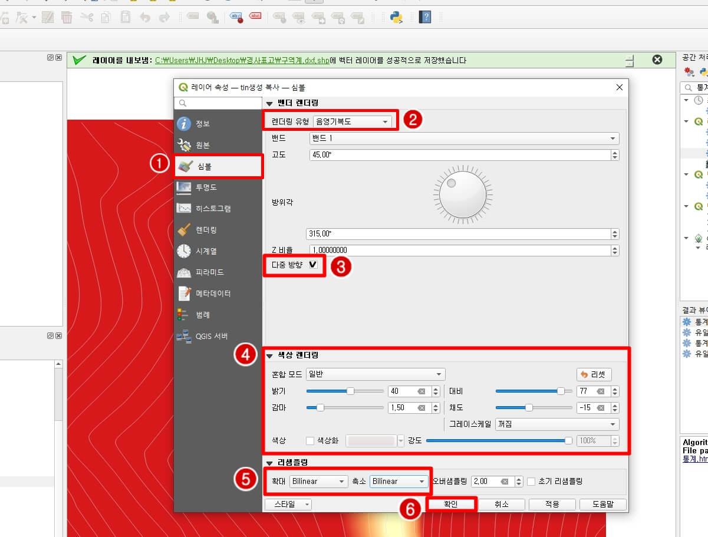Image resolution: width=708 pixels, height=537 pixels.
Task: Click the 밝기 slider handle
Action: [350, 391]
